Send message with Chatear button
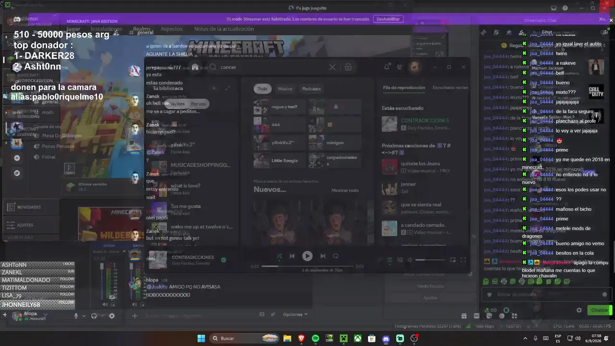The width and height of the screenshot is (615, 346). (x=600, y=310)
